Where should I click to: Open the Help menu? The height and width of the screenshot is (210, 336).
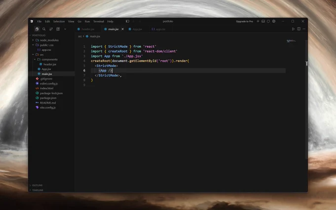click(110, 21)
